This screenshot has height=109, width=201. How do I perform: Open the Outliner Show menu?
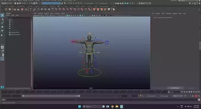(13, 15)
